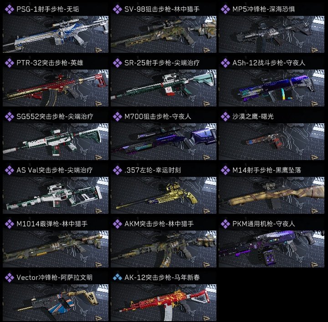Click the M14射手步枪-黑鹰坠落 title text
Screen dimensions: 328x322
coord(266,170)
